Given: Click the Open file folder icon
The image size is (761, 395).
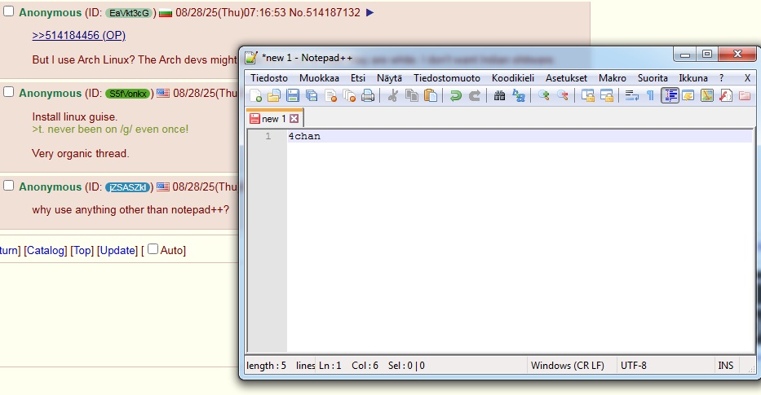Looking at the screenshot, I should click(x=274, y=95).
